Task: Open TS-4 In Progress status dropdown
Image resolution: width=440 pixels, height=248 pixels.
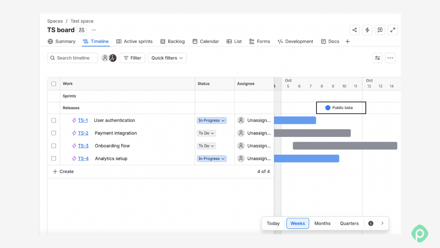Action: coord(212,158)
